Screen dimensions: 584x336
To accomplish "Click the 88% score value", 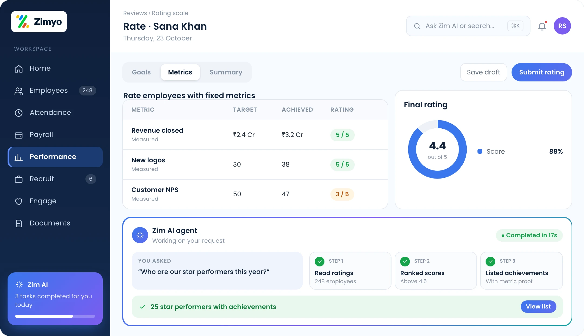I will [x=556, y=152].
